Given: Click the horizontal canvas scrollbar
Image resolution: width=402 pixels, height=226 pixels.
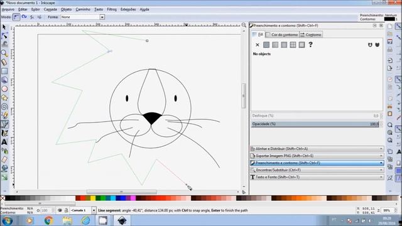Looking at the screenshot, I should 121,192.
